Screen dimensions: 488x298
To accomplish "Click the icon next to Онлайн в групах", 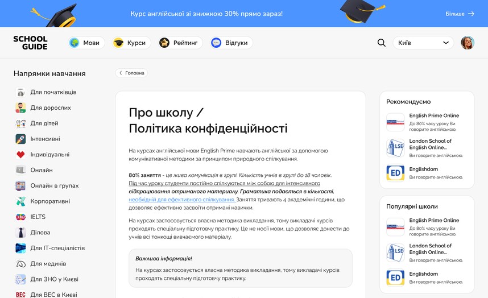I will (20, 185).
